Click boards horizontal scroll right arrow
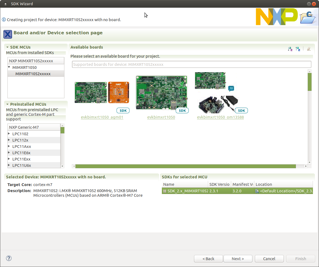 (x=306, y=166)
